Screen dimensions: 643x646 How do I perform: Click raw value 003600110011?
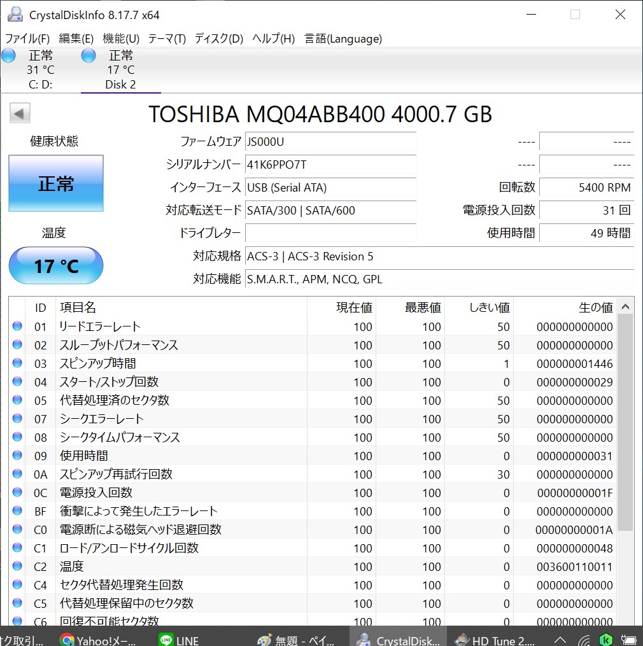coord(575,567)
